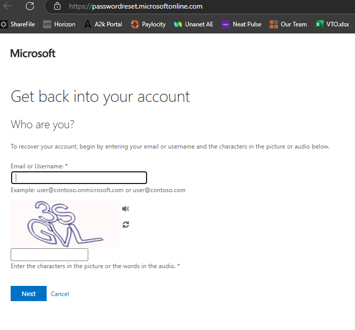Click the 'To recover your account' instruction text
This screenshot has width=355, height=330.
[x=170, y=146]
